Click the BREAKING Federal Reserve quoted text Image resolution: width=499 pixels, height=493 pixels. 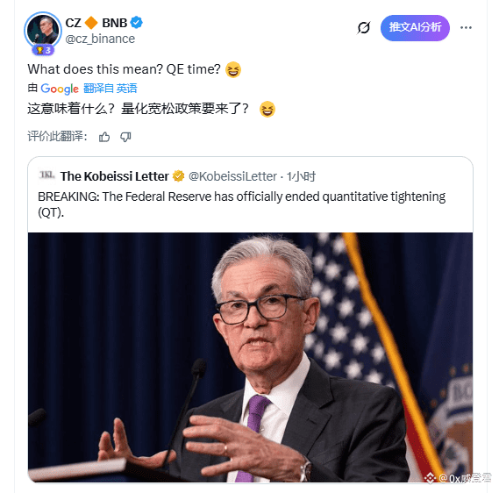click(241, 204)
